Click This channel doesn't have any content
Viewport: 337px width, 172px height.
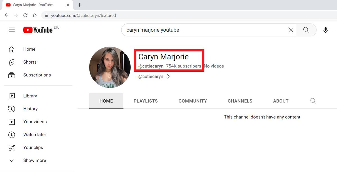click(262, 117)
